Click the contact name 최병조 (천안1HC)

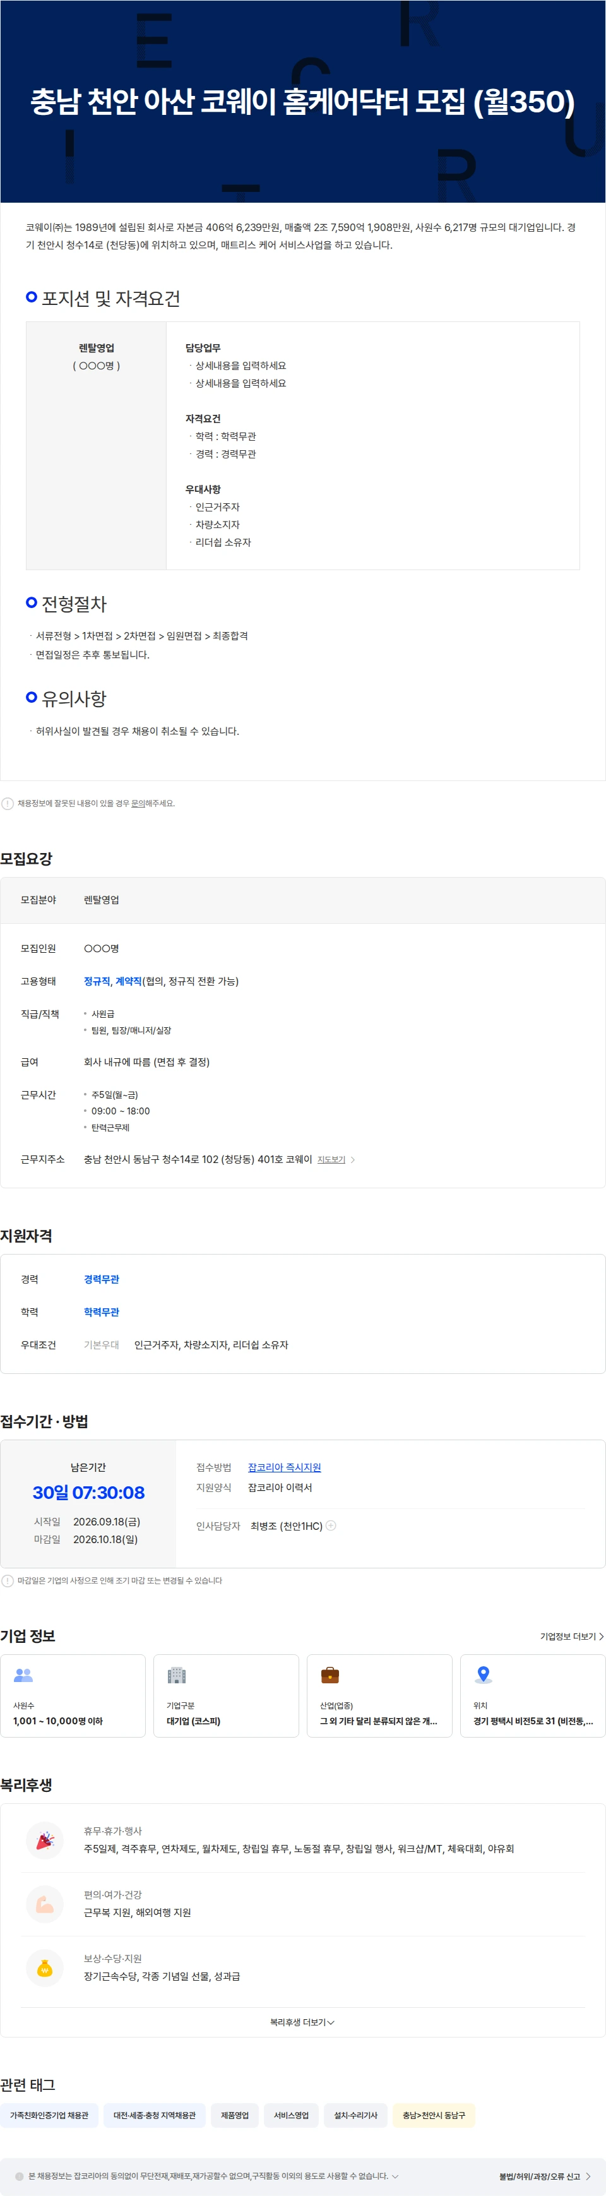[287, 1526]
